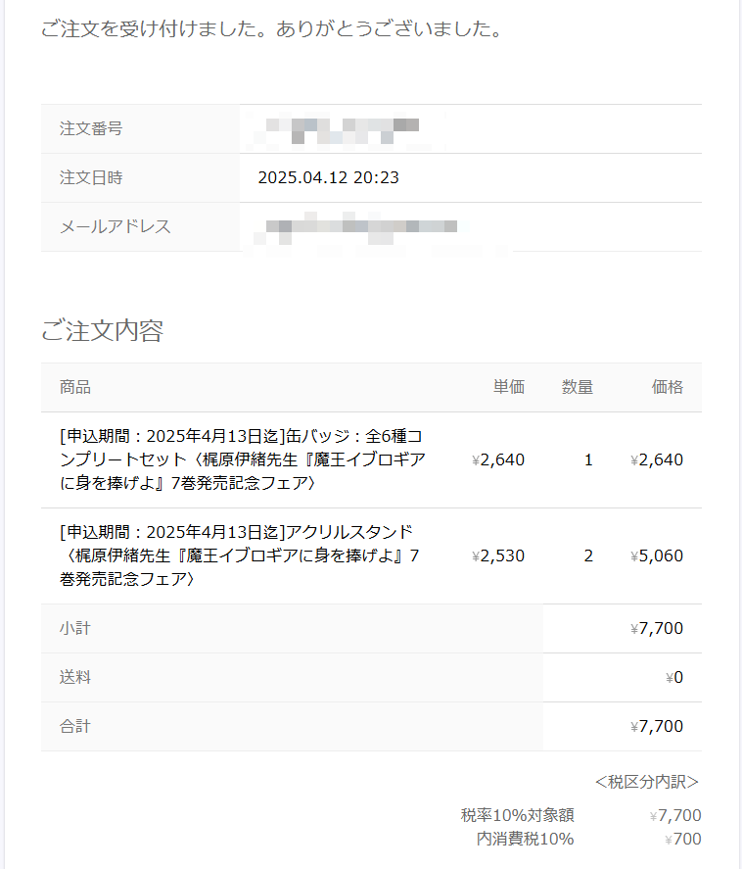Open the 缶バッジ complete set product name
The height and width of the screenshot is (869, 742).
(x=243, y=459)
